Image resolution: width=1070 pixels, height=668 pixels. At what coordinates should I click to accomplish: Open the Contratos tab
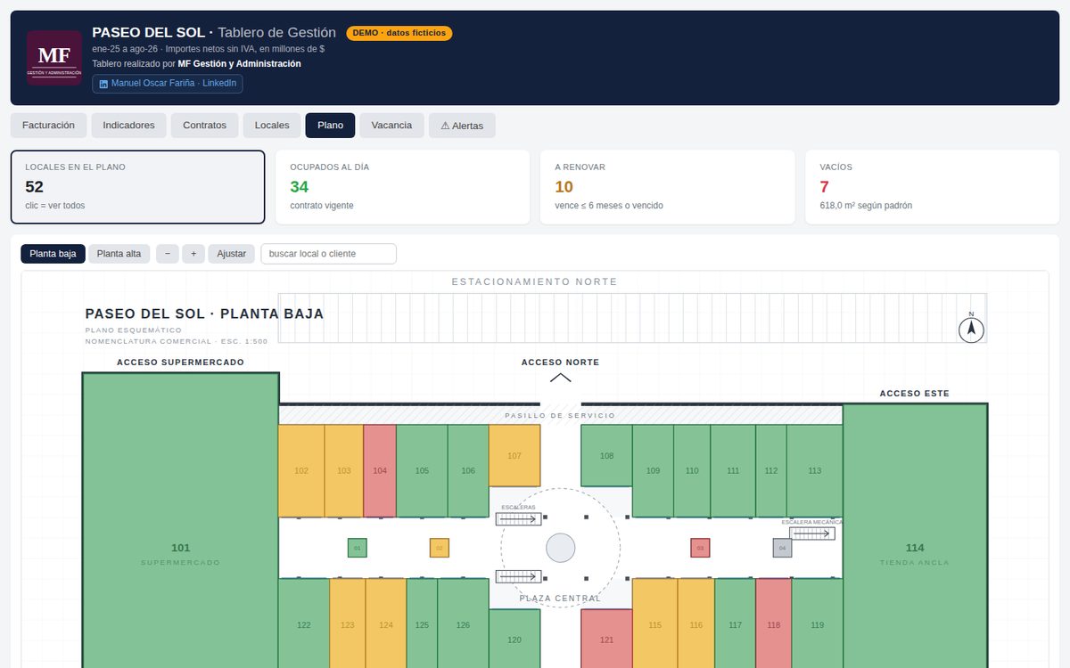[205, 126]
